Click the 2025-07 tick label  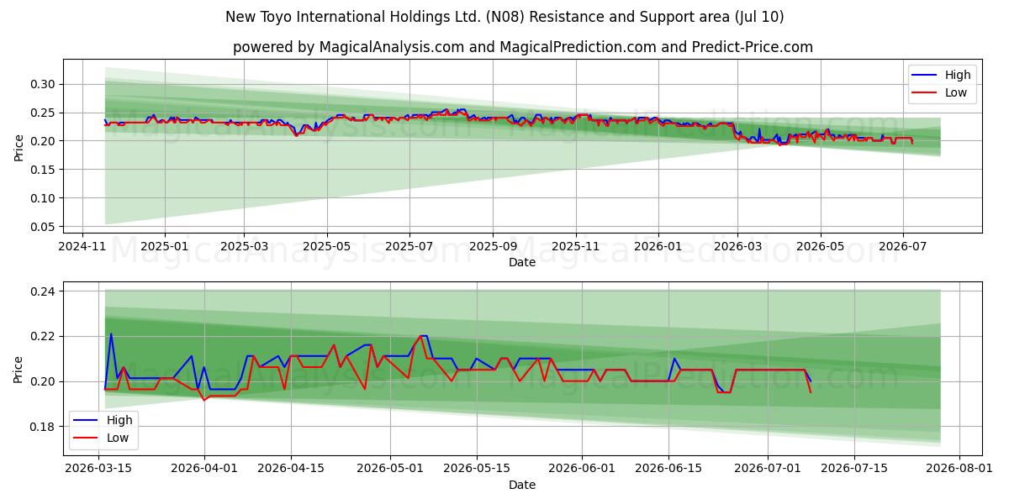click(x=409, y=247)
